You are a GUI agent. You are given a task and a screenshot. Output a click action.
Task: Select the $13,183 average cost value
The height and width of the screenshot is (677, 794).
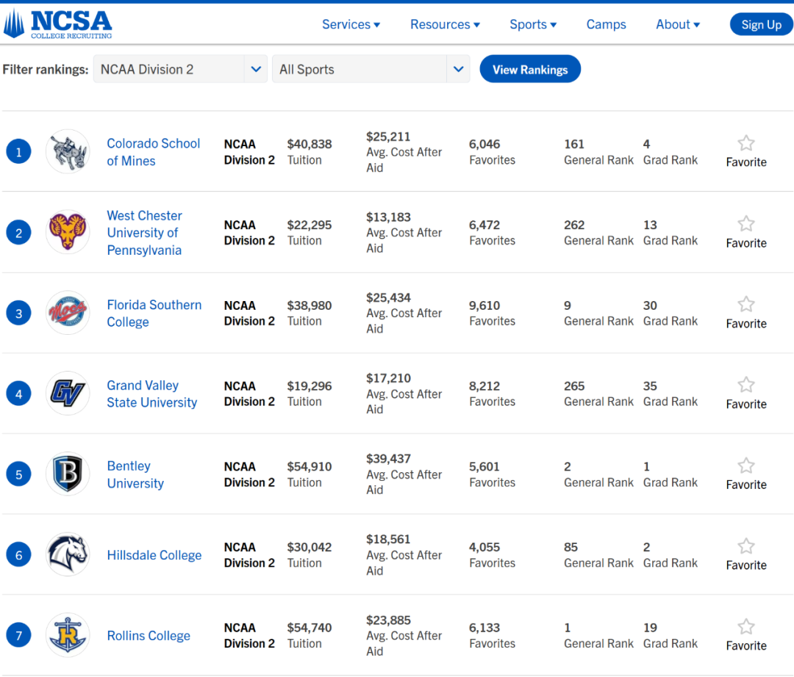388,217
